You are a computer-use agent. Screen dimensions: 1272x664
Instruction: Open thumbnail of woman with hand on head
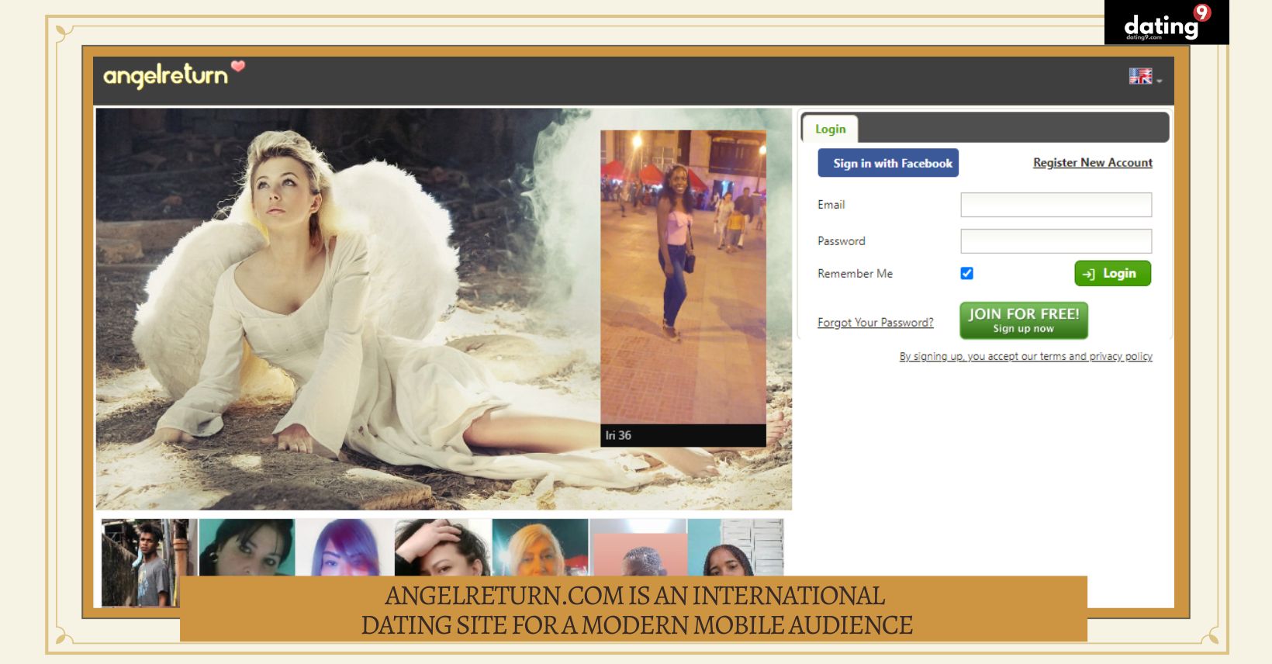442,548
